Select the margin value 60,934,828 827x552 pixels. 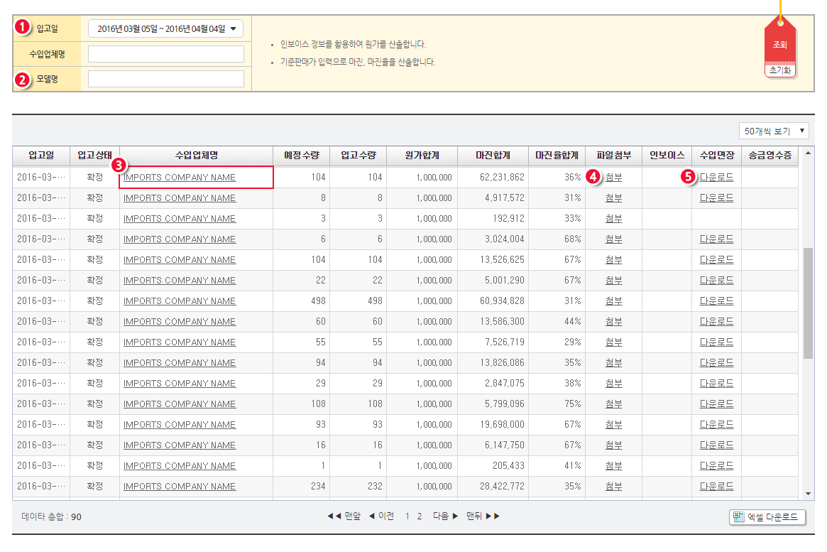(502, 301)
